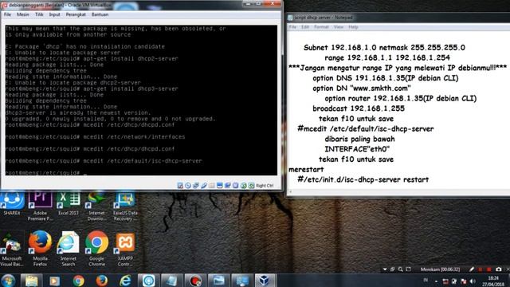Take a snapshot with the recorder camera icon
Image resolution: width=510 pixels, height=287 pixels.
[499, 269]
